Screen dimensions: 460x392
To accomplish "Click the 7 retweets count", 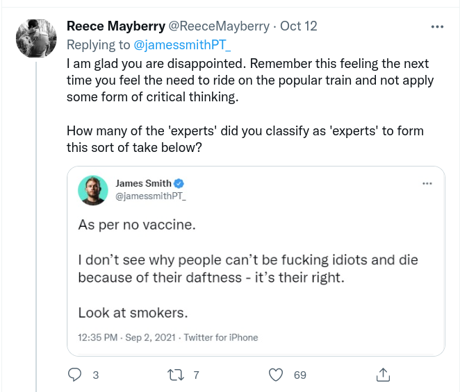I will coord(196,375).
